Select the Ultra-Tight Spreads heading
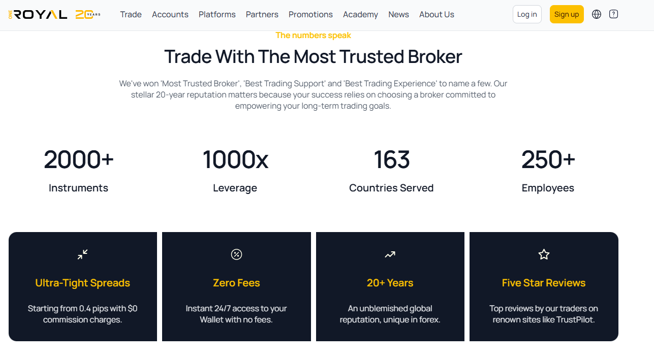 click(x=83, y=283)
